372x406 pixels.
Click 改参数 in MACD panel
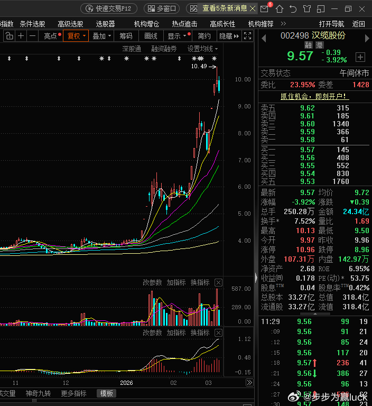coord(152,333)
